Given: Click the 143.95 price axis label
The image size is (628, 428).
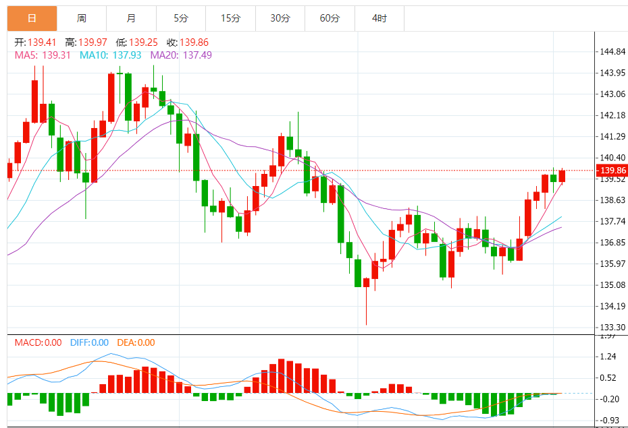Looking at the screenshot, I should 612,73.
